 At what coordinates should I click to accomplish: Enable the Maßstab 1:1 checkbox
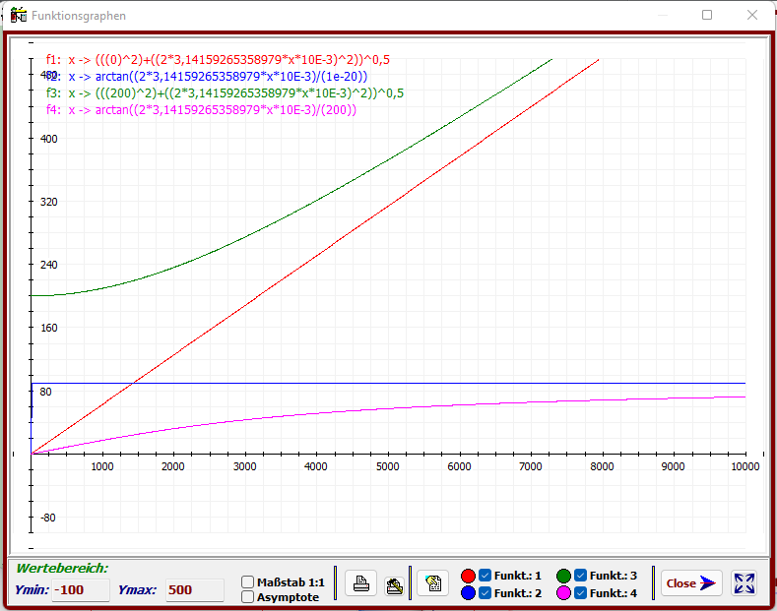tap(248, 581)
